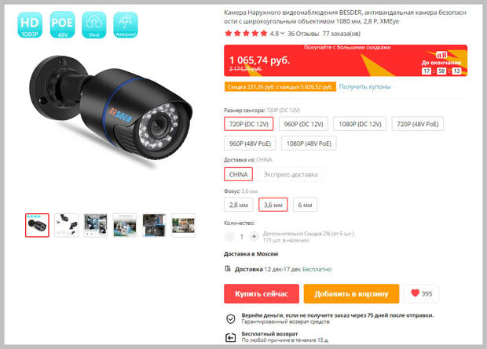
Task: Choose the 2,8 мм focus option
Action: coord(239,205)
